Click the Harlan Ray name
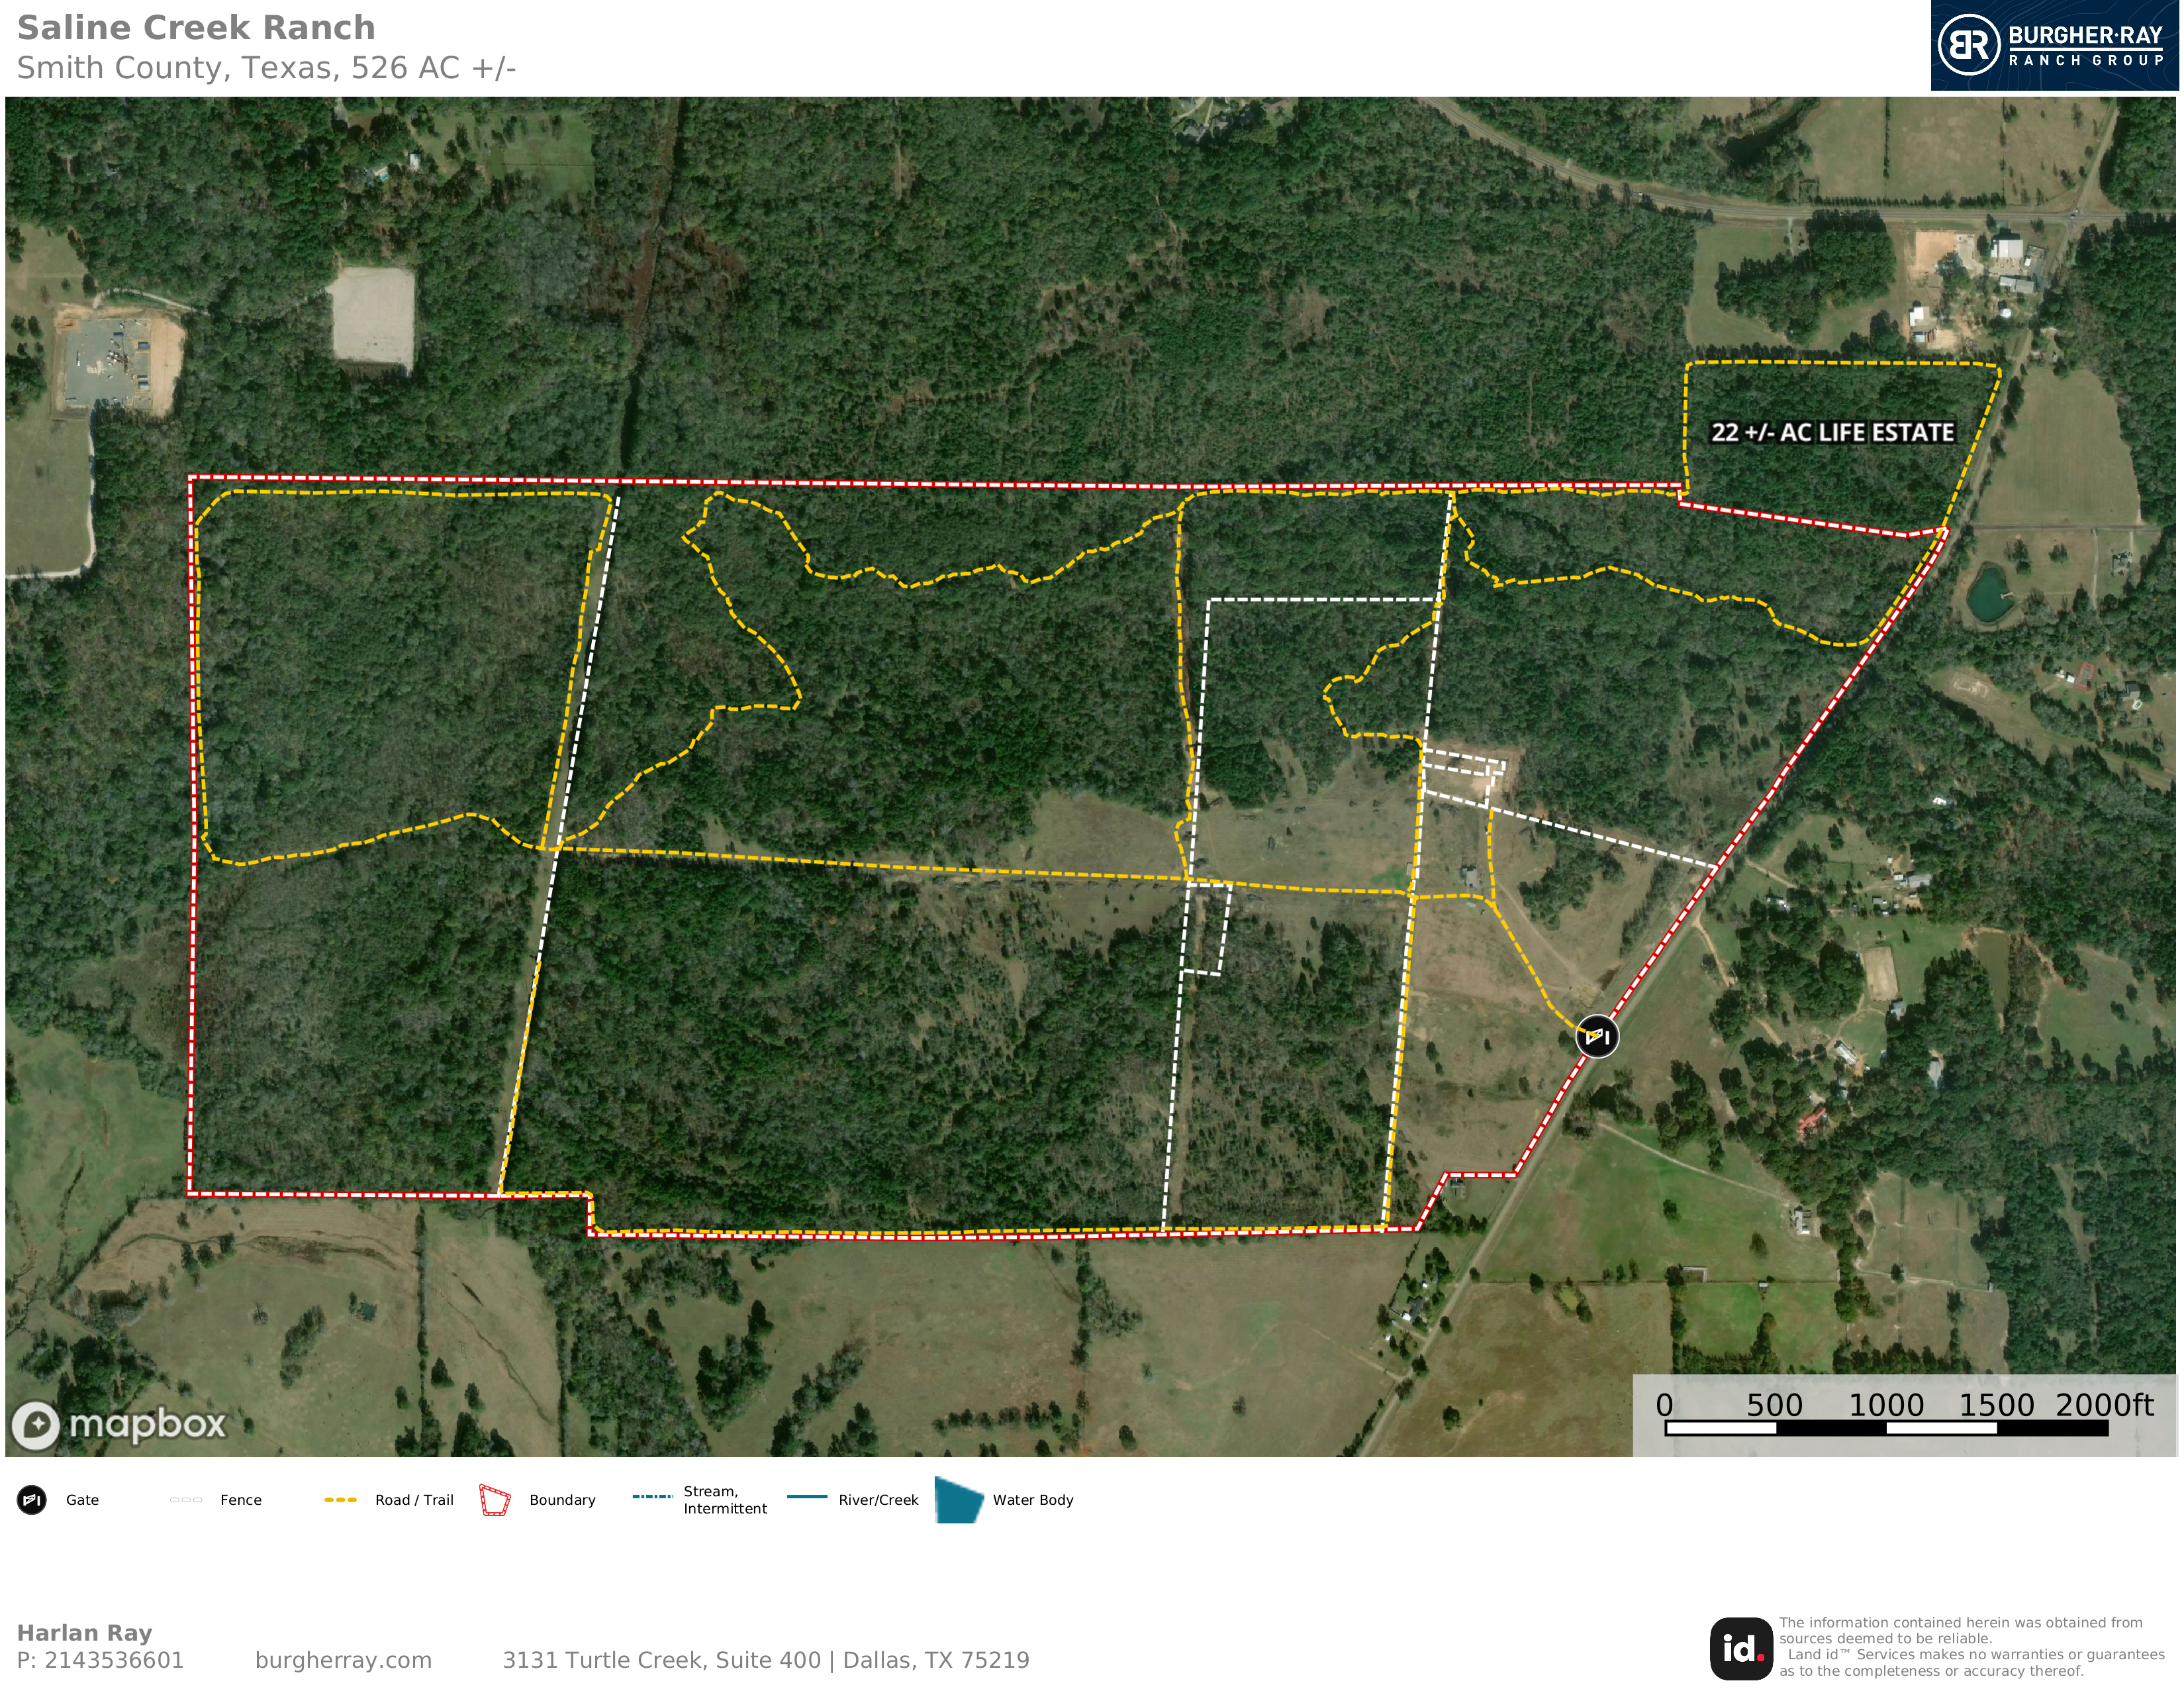2184x1689 pixels. point(84,1633)
